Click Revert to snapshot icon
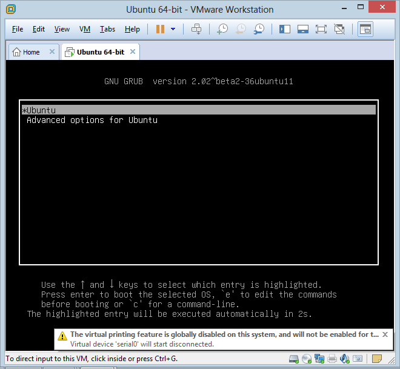400x369 pixels. click(x=241, y=29)
